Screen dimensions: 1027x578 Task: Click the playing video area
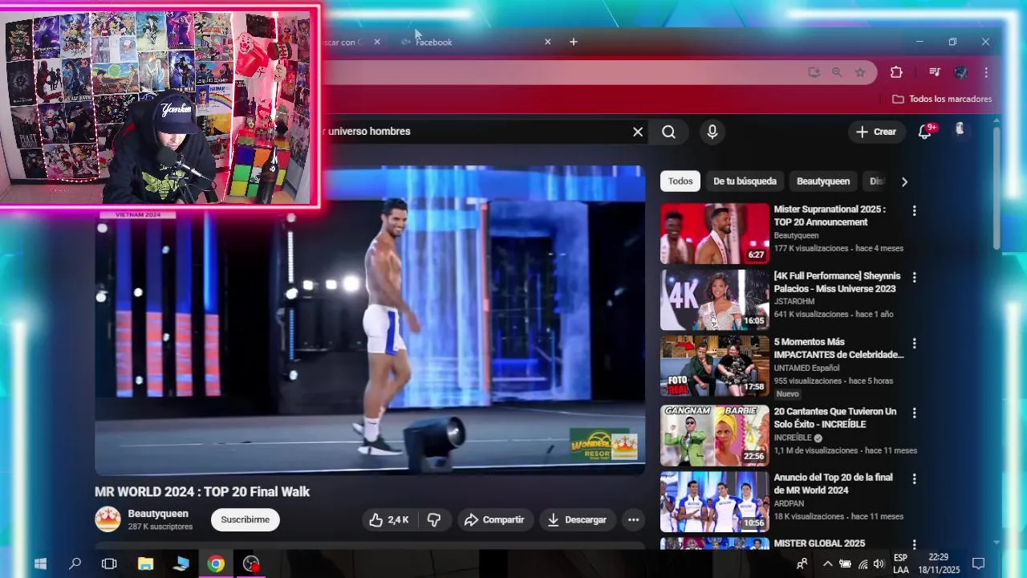tap(370, 321)
